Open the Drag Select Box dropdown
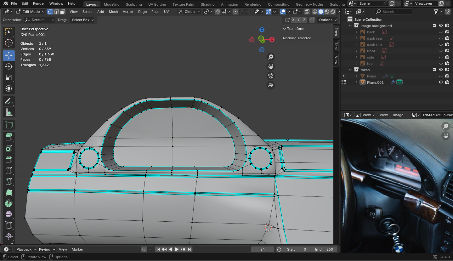The width and height of the screenshot is (453, 261). click(83, 20)
